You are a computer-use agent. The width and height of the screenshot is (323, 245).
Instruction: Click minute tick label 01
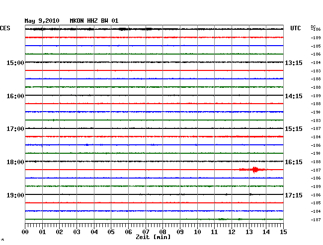pos(42,232)
